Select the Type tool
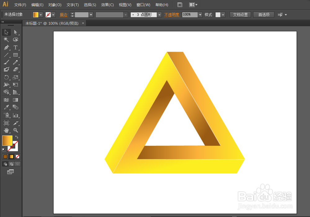The height and width of the screenshot is (217, 310). point(15,47)
